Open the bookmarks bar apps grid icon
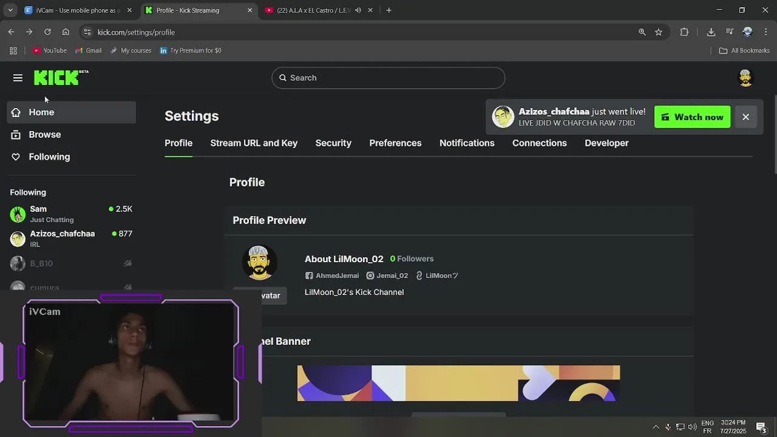This screenshot has width=777, height=437. 13,50
